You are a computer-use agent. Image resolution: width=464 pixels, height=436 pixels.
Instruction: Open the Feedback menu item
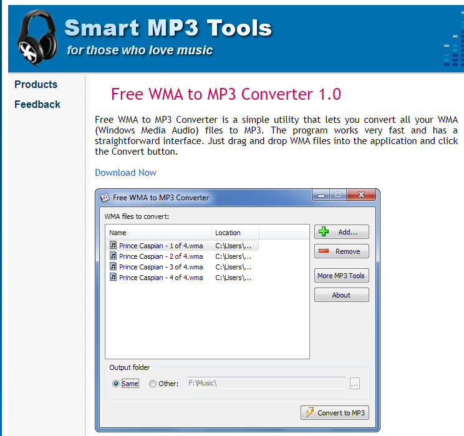click(x=37, y=105)
